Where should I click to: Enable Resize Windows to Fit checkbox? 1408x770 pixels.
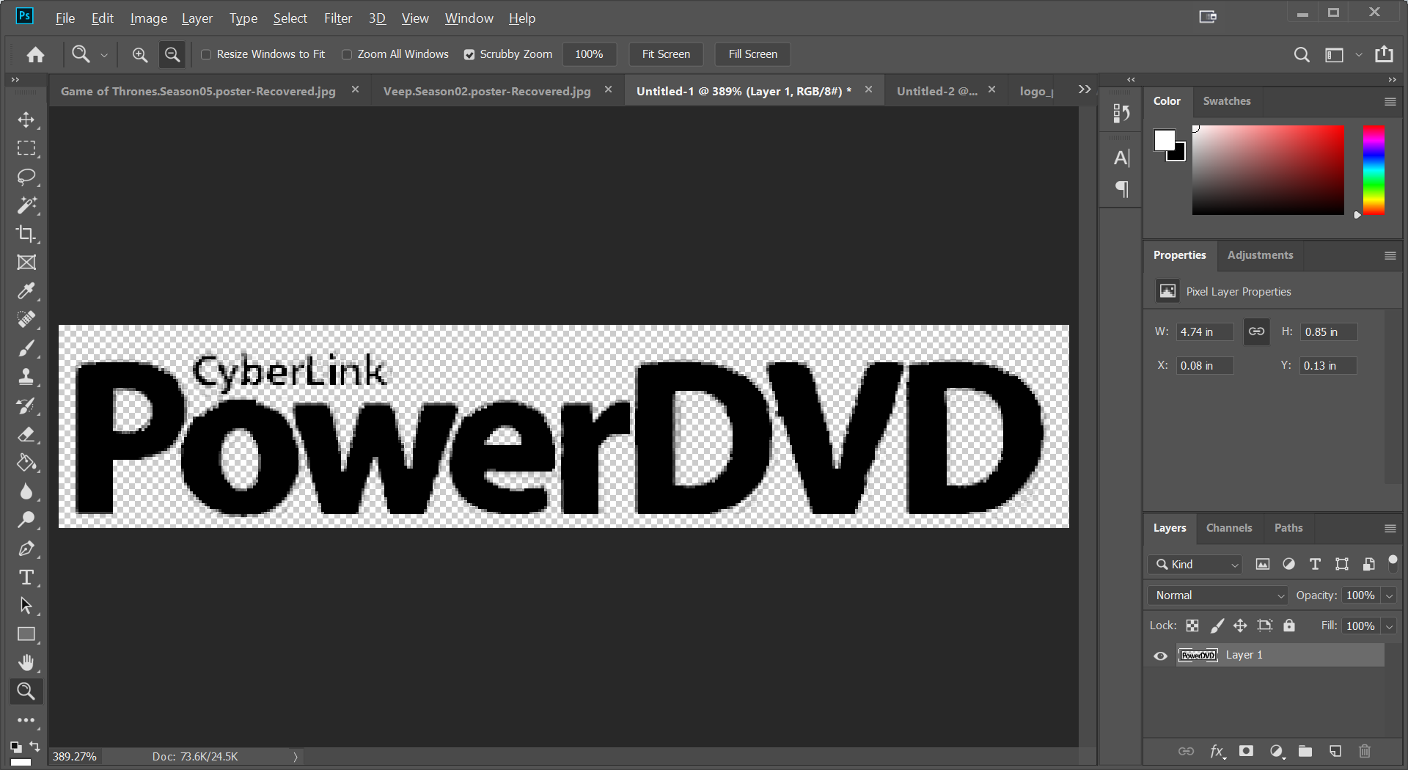pyautogui.click(x=206, y=54)
